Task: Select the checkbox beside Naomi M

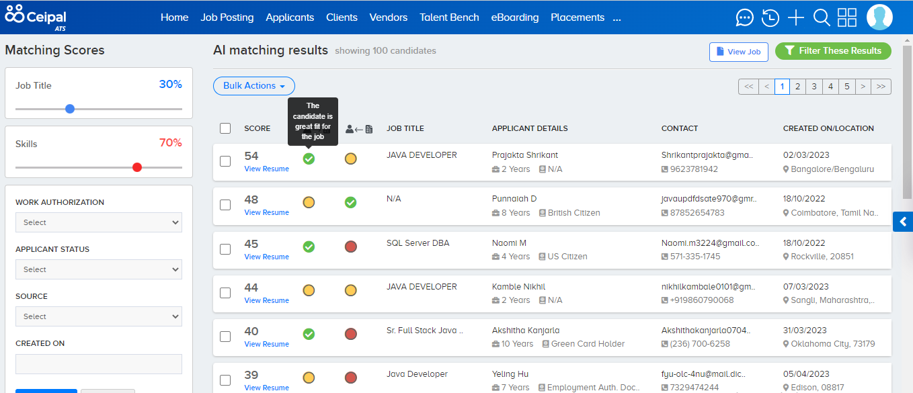Action: click(225, 249)
